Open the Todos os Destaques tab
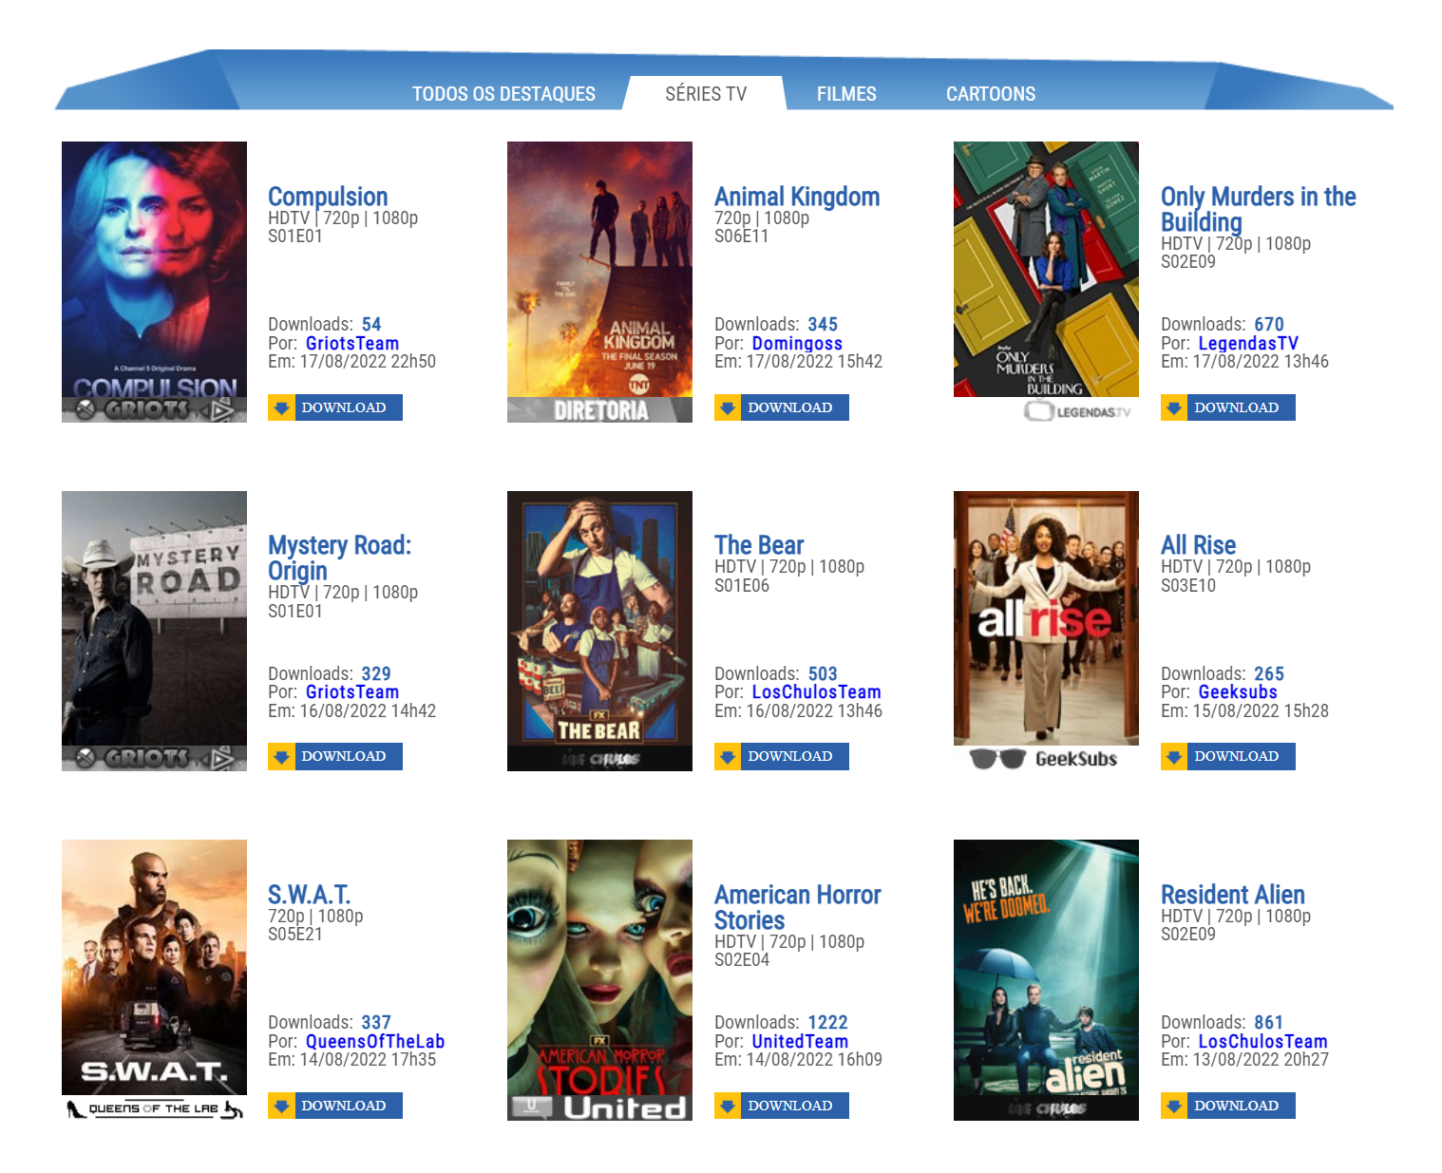 pyautogui.click(x=503, y=94)
